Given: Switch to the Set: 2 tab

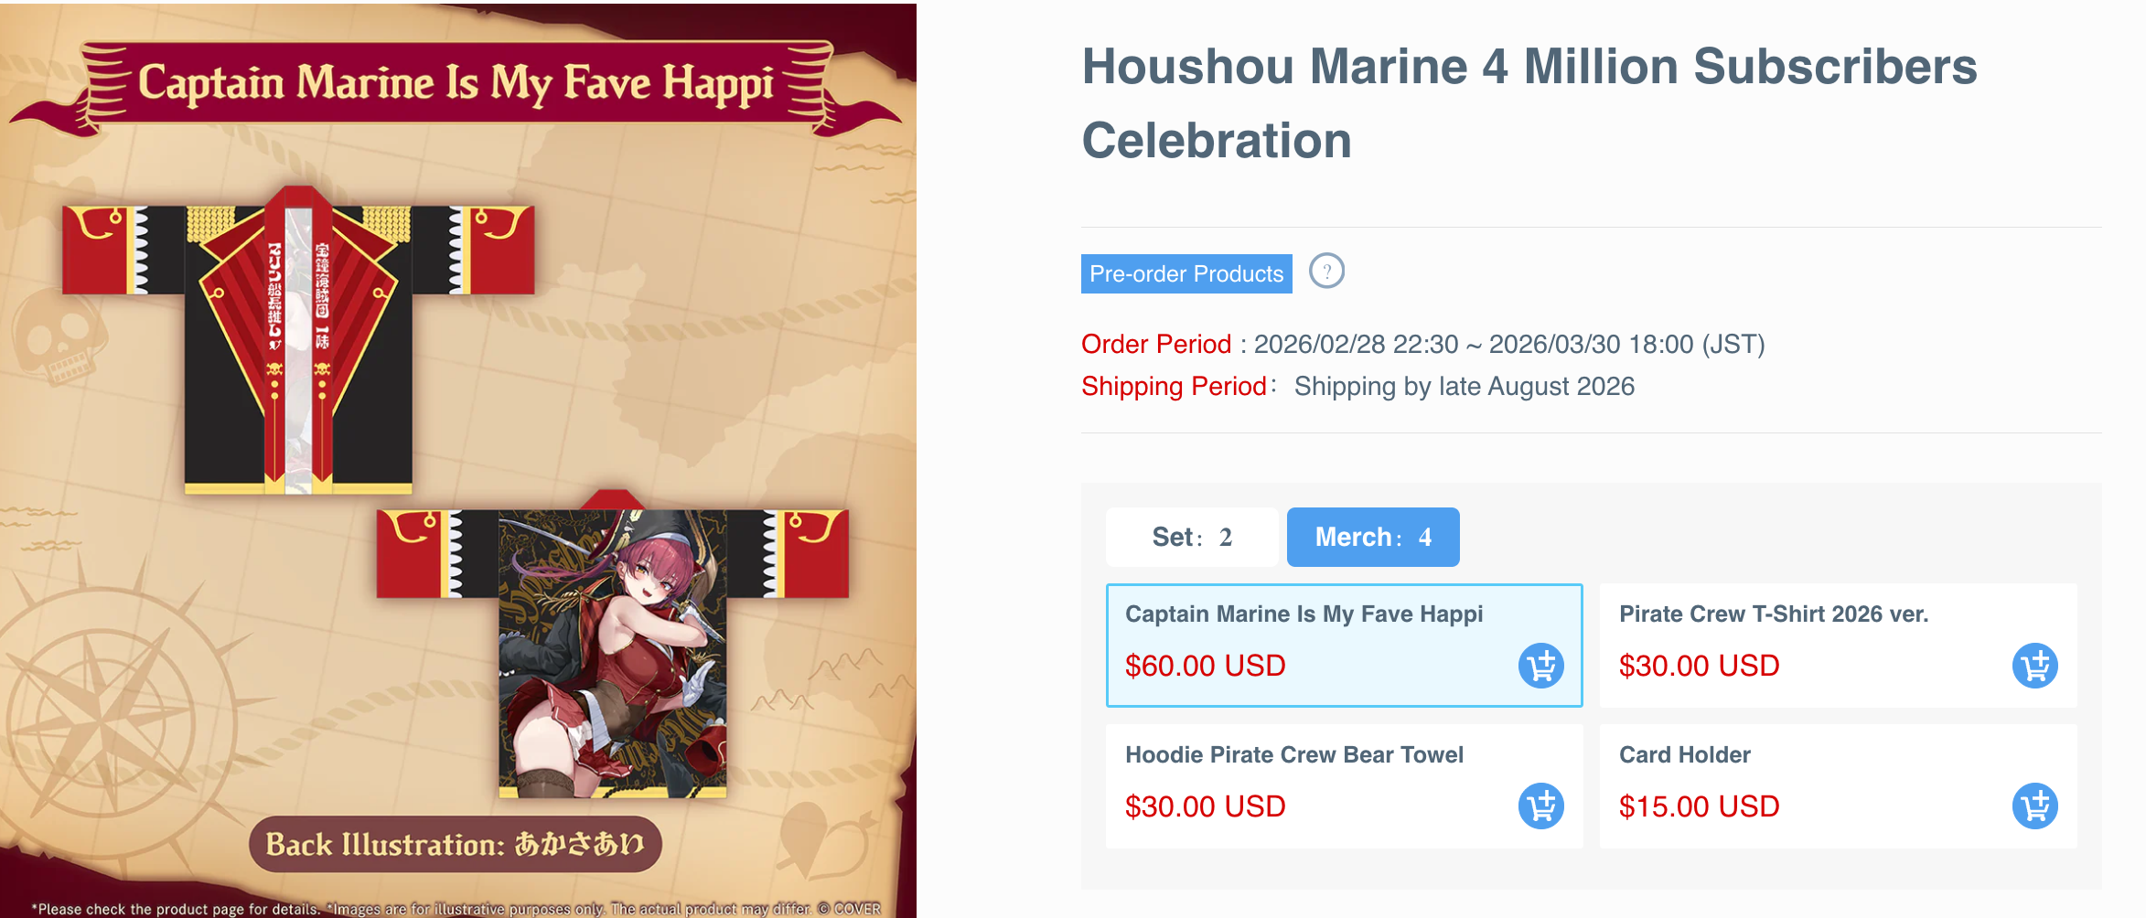Looking at the screenshot, I should [x=1192, y=537].
